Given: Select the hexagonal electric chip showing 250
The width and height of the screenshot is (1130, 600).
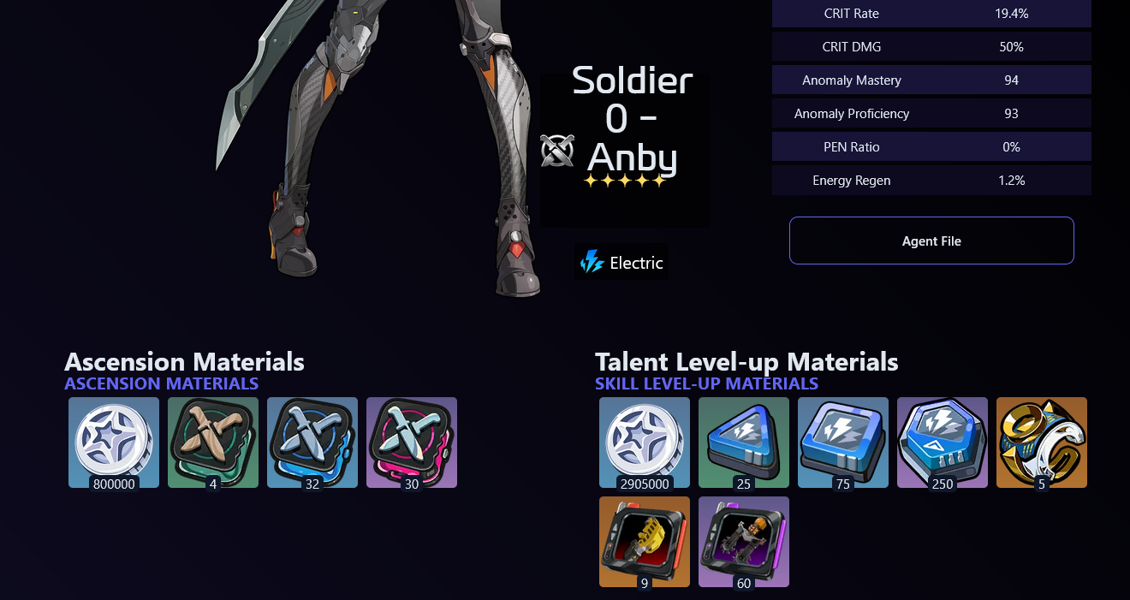Looking at the screenshot, I should tap(943, 443).
